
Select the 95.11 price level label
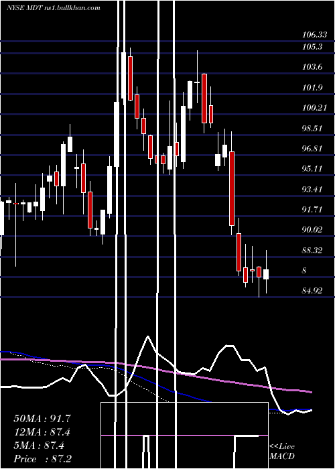click(x=312, y=169)
